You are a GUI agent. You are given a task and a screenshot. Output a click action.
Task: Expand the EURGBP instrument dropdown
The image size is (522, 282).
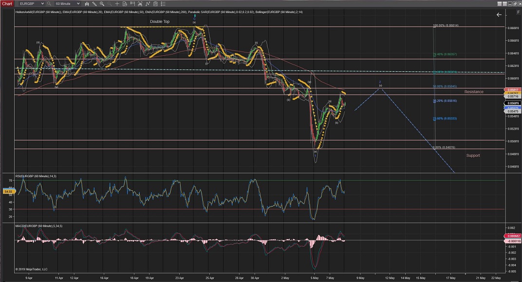point(42,3)
